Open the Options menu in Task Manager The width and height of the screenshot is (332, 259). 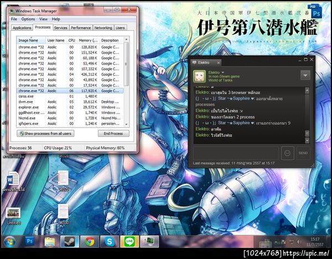[x=28, y=19]
